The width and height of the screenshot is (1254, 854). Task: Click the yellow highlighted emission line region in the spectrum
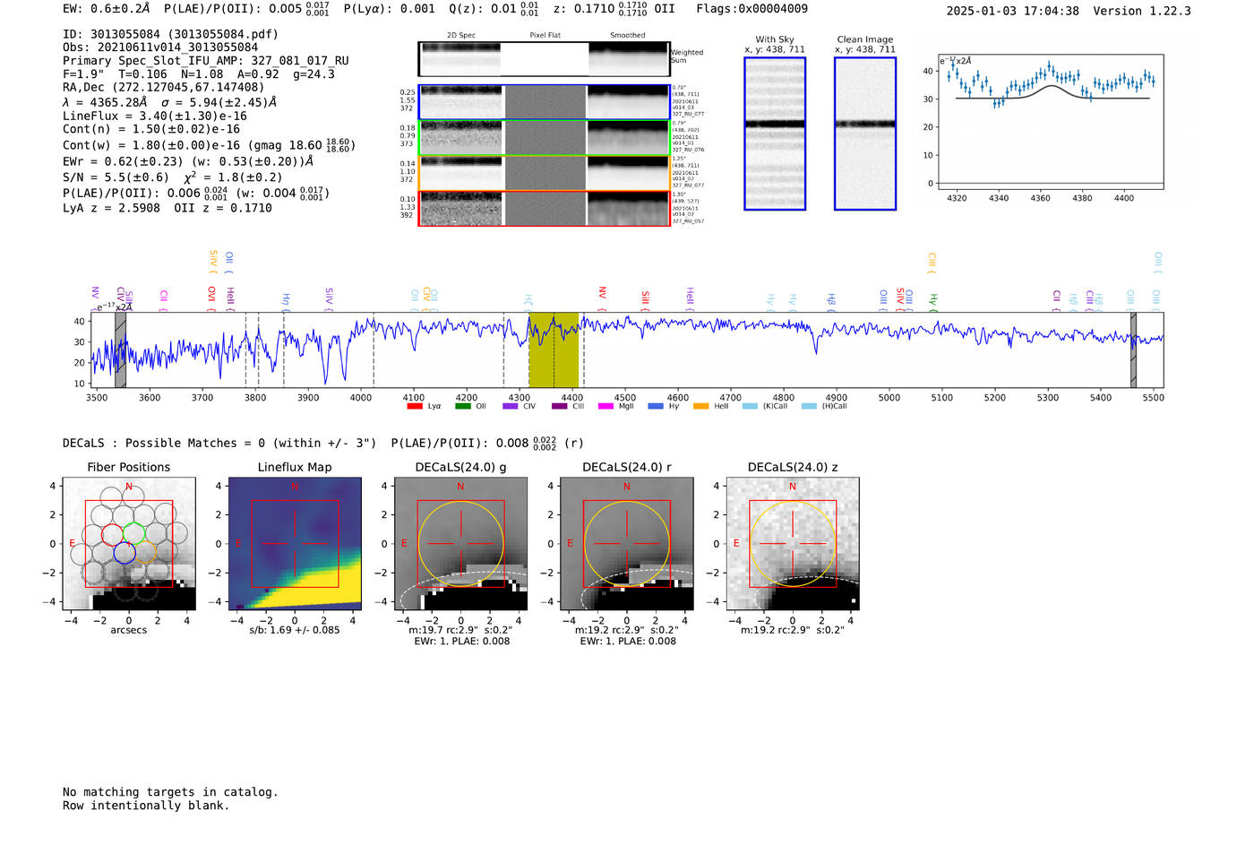pos(554,349)
